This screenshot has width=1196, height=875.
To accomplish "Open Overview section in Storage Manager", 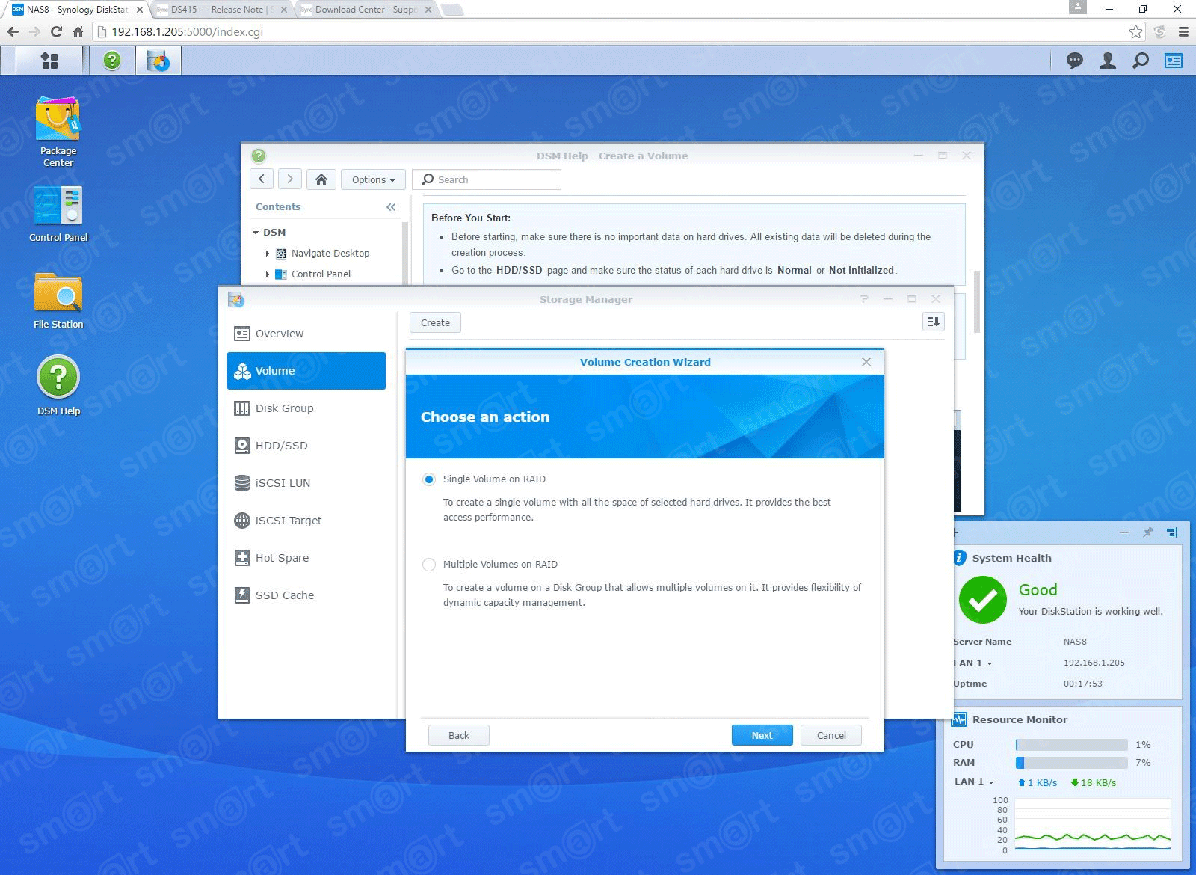I will click(306, 334).
